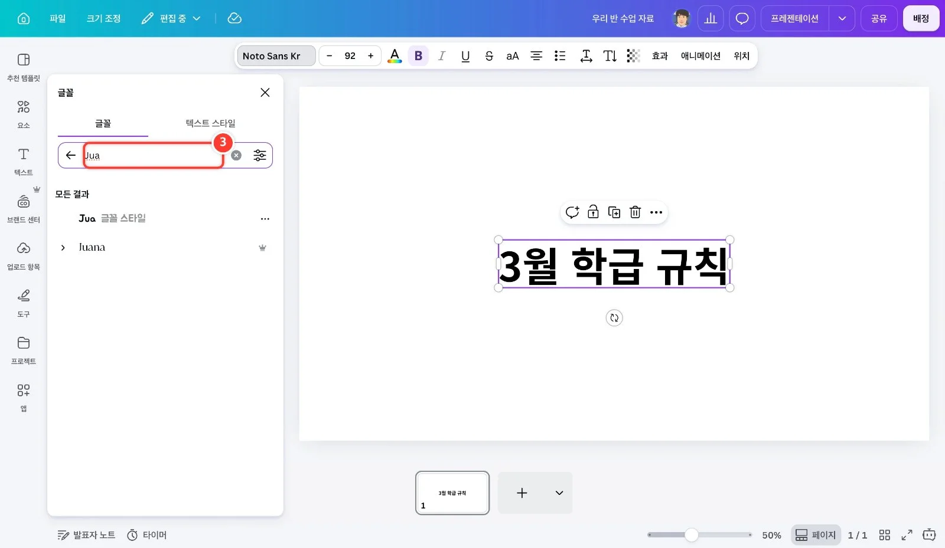Viewport: 945px width, 548px height.
Task: Toggle uppercase aA formatting
Action: tap(513, 56)
